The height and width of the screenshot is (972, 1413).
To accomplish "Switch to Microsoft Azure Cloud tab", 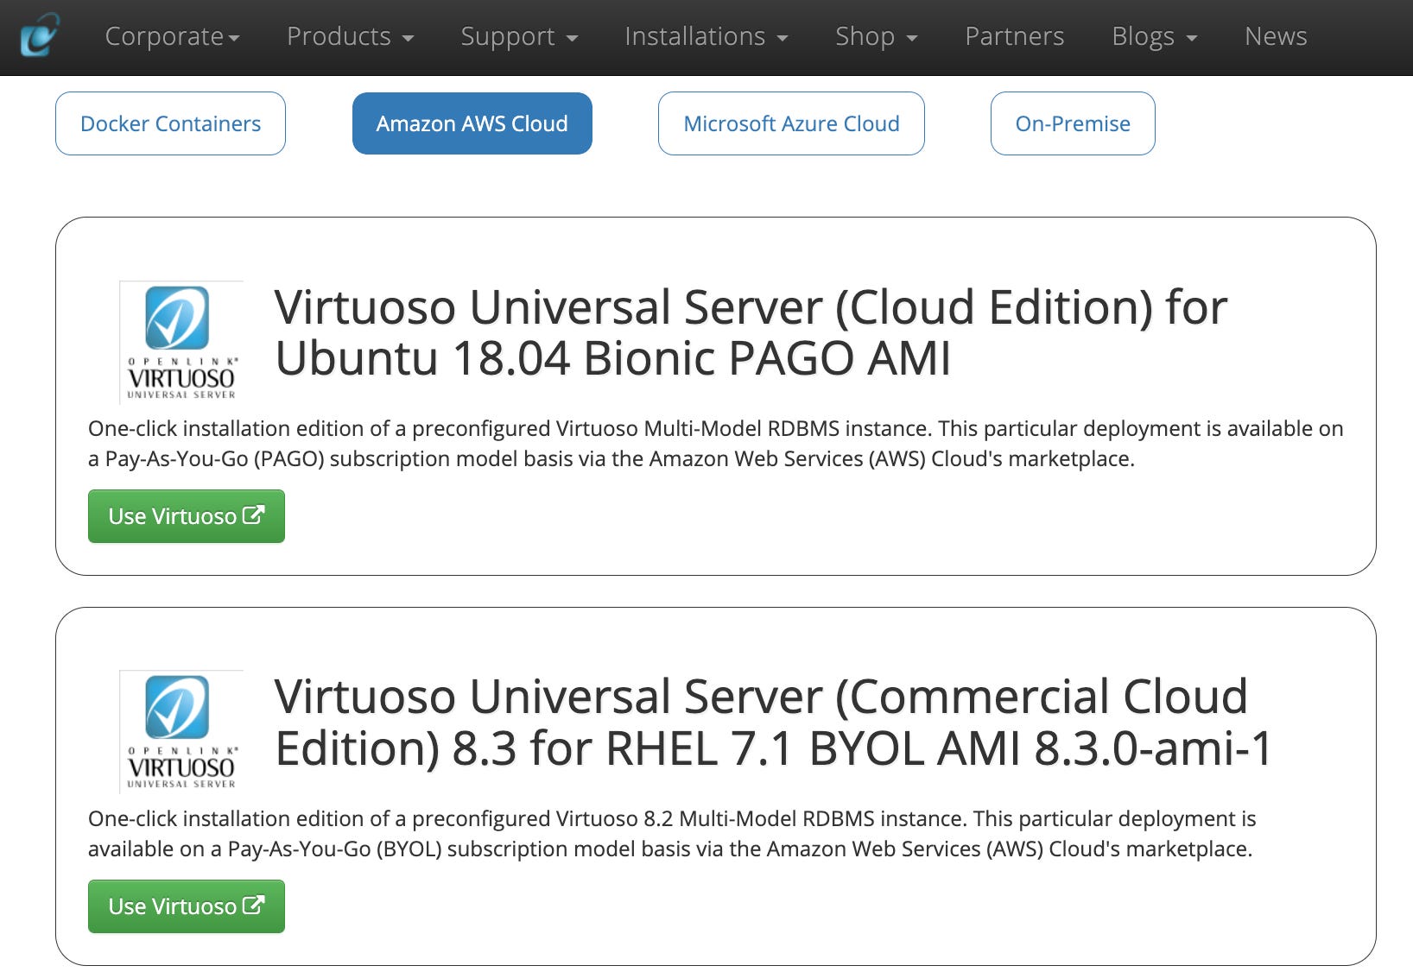I will [791, 123].
